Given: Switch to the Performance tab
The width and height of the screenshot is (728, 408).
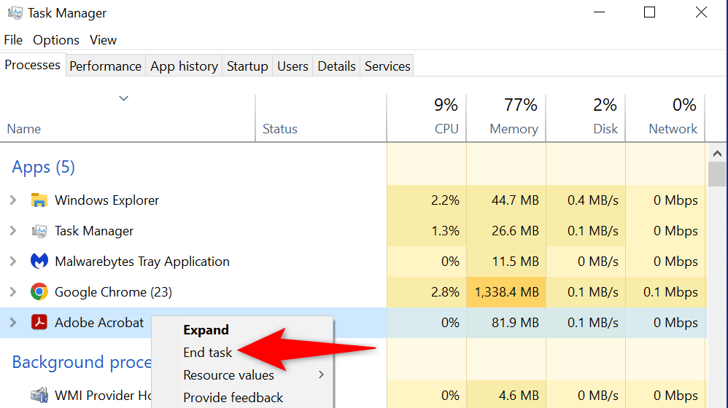Looking at the screenshot, I should [105, 66].
